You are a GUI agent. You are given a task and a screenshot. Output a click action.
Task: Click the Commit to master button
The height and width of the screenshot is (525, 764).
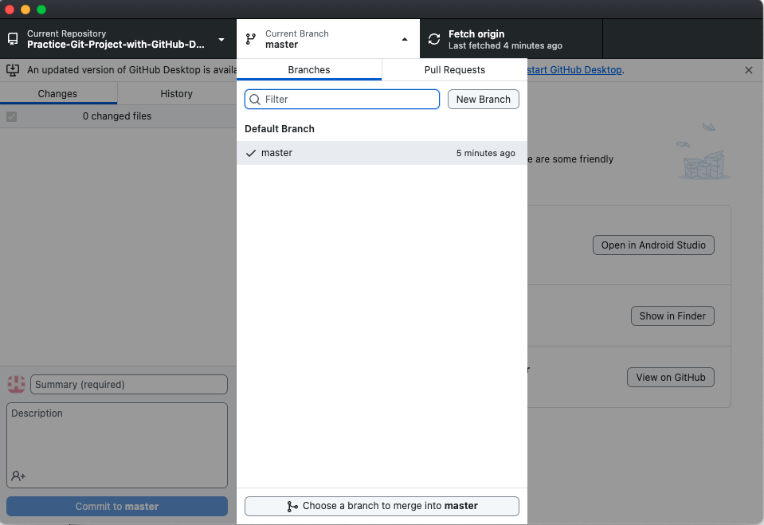[117, 507]
